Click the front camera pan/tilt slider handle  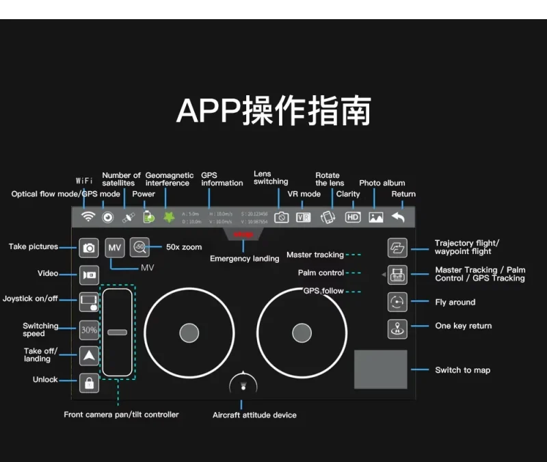[117, 332]
